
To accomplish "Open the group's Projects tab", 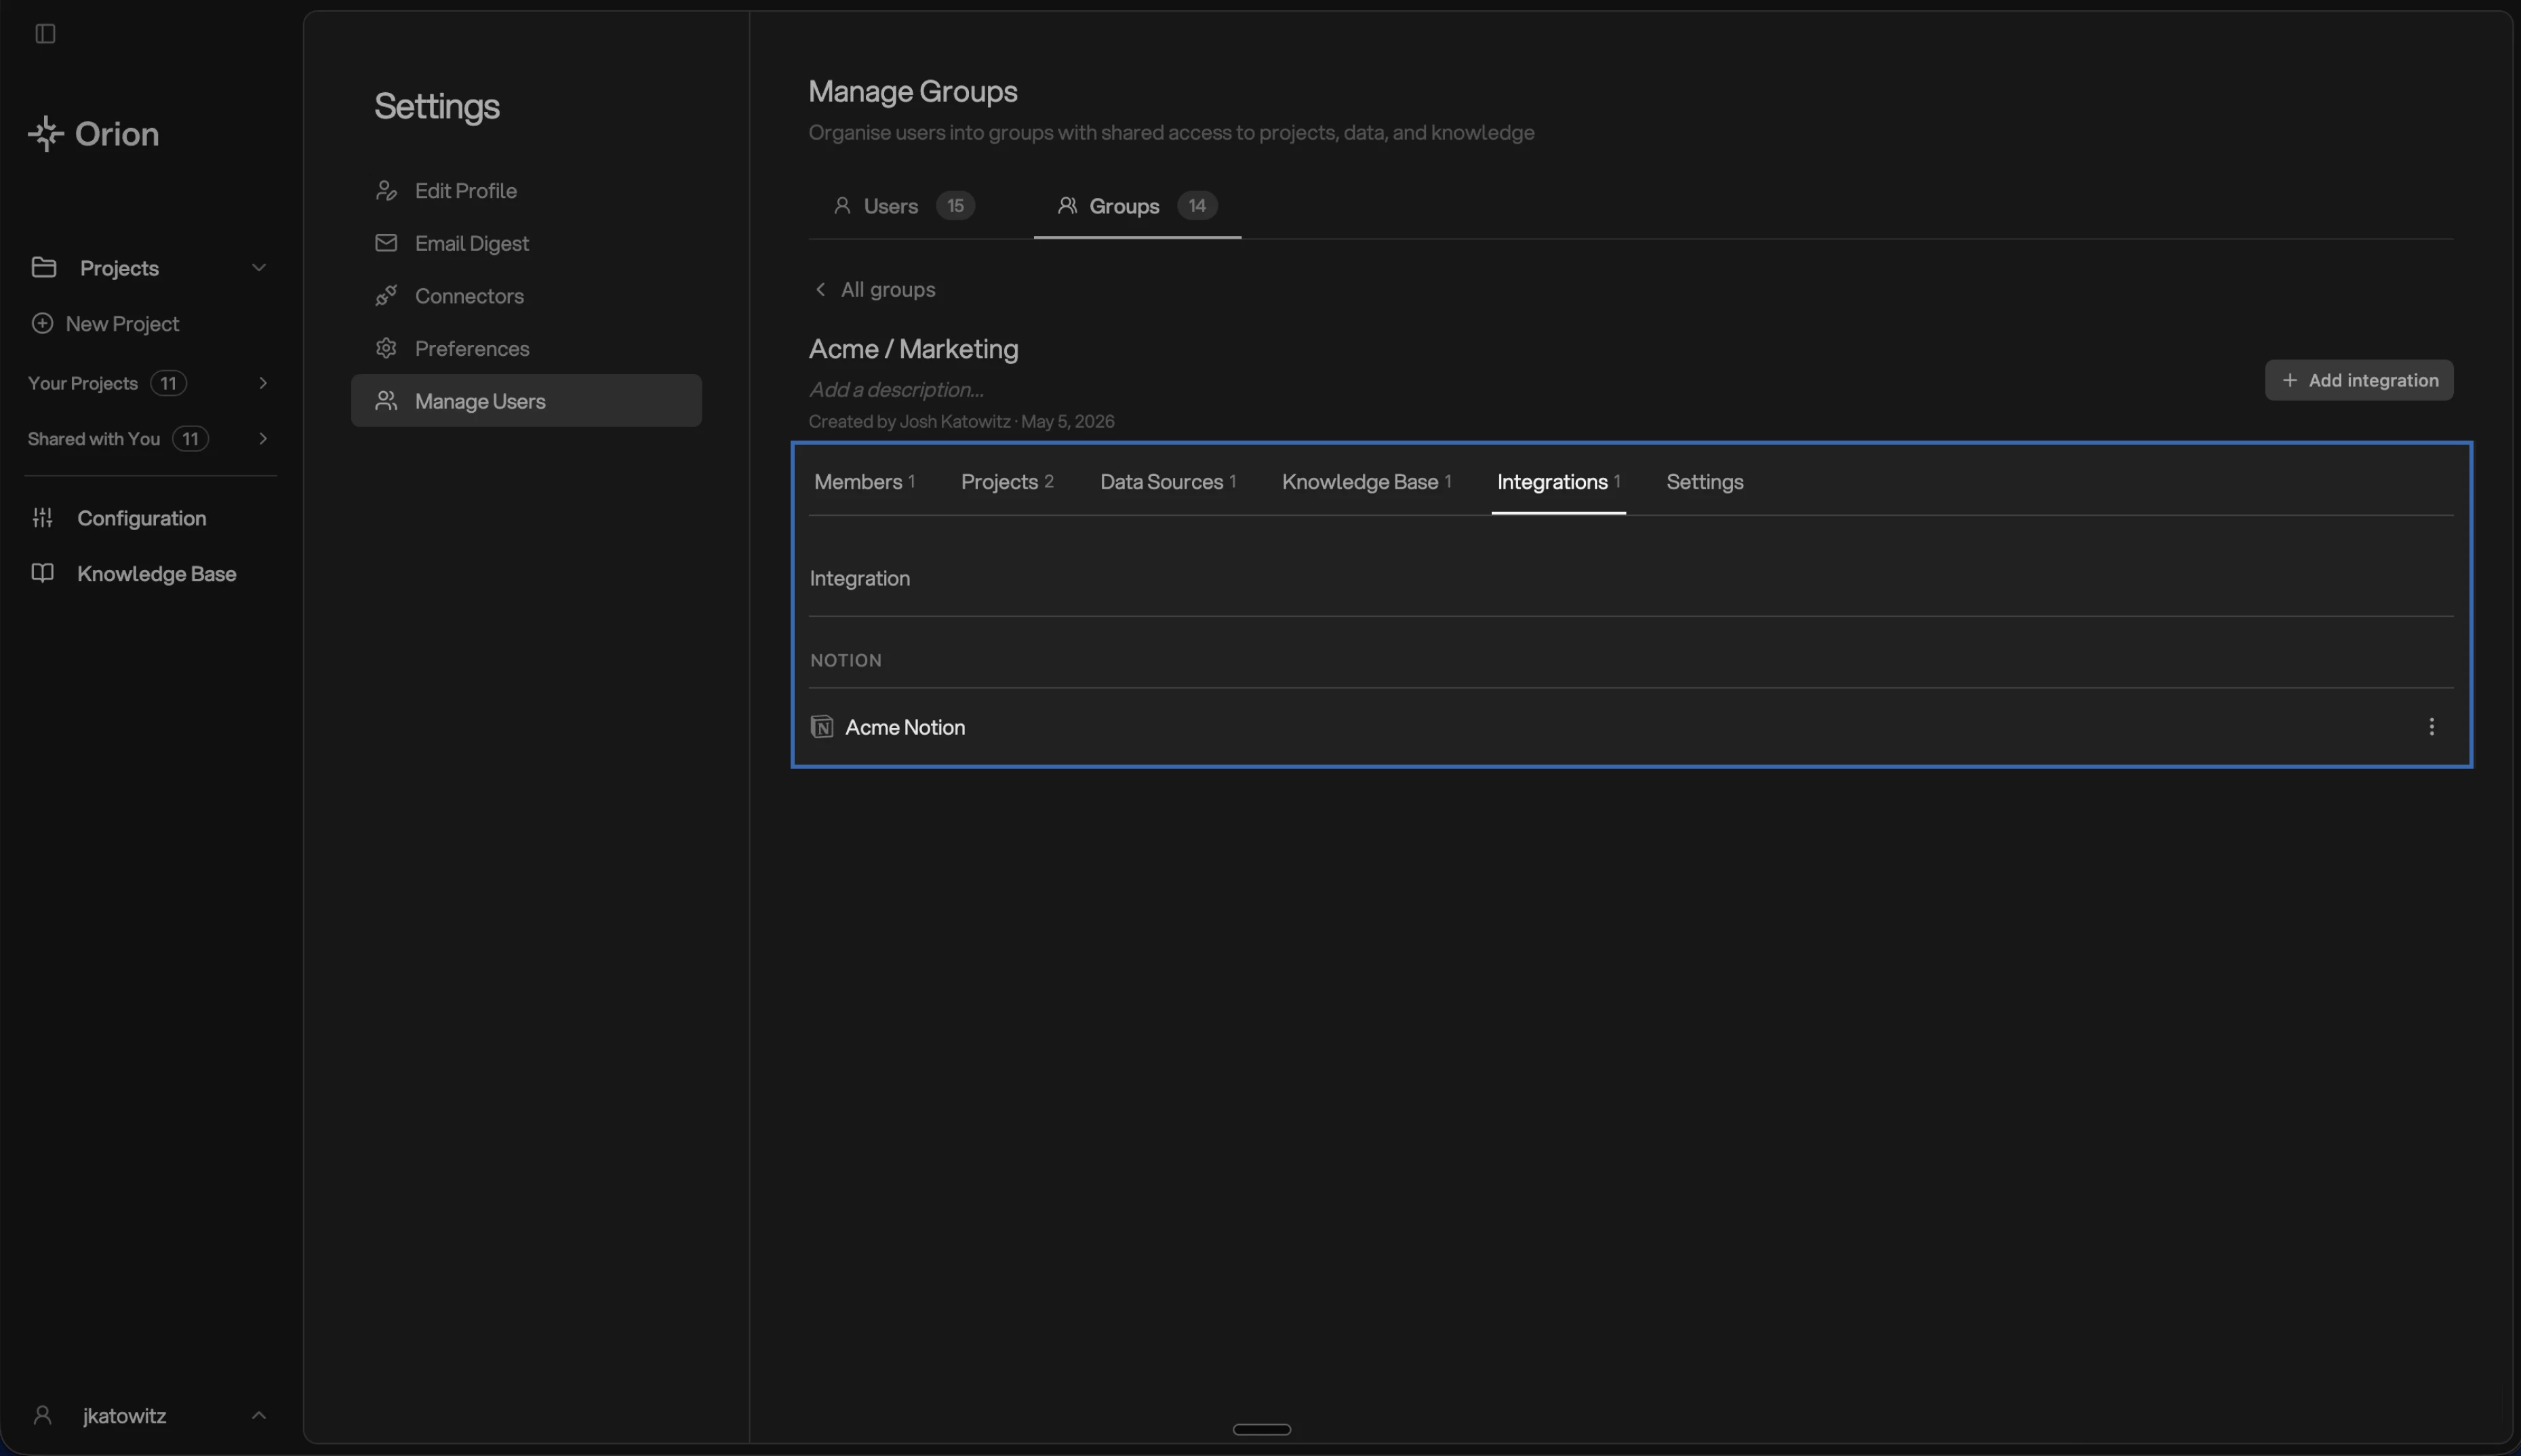I will (x=1007, y=482).
